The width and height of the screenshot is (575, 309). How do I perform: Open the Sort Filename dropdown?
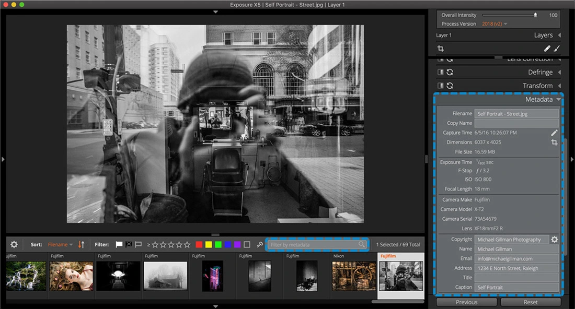60,244
